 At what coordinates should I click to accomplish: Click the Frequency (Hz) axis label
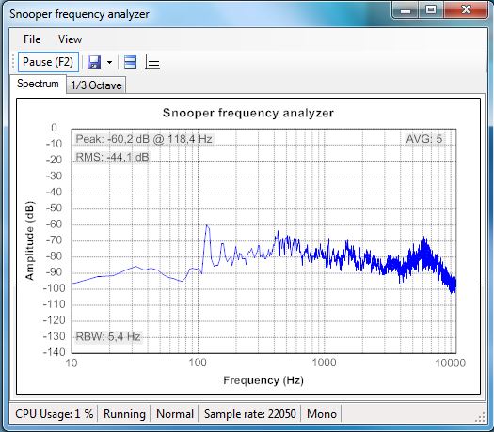pyautogui.click(x=263, y=380)
